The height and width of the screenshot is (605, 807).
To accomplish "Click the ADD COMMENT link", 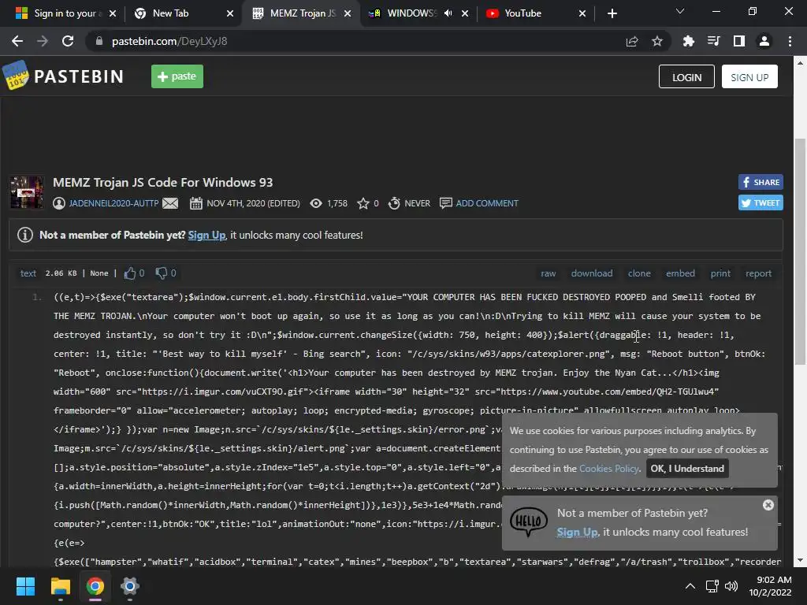I will click(x=487, y=203).
